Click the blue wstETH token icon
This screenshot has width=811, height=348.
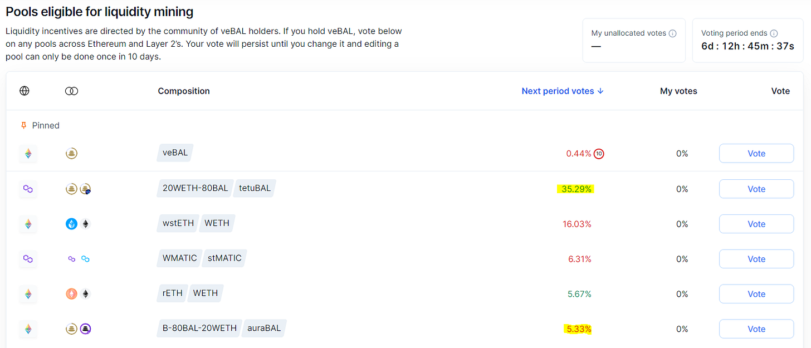[x=71, y=224]
